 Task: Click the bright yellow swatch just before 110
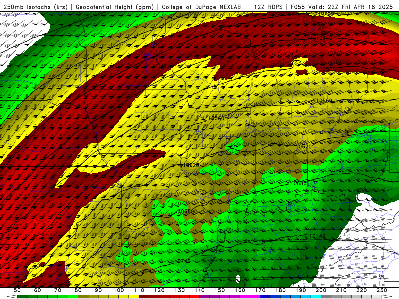[x=134, y=296]
